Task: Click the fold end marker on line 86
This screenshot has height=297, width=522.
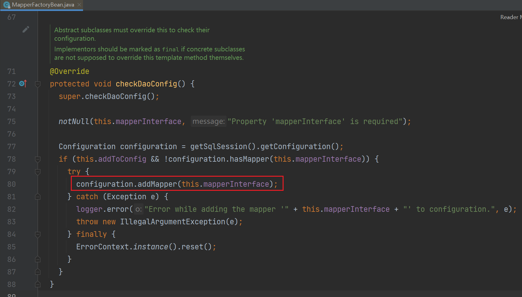Action: coord(38,259)
